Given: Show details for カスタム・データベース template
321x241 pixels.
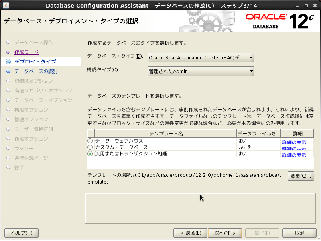Looking at the screenshot, I should [294, 148].
